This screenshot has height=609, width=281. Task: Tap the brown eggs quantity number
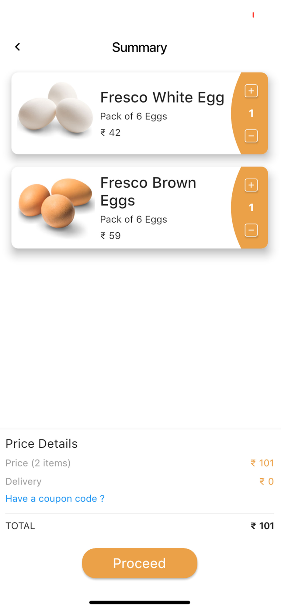tap(251, 208)
